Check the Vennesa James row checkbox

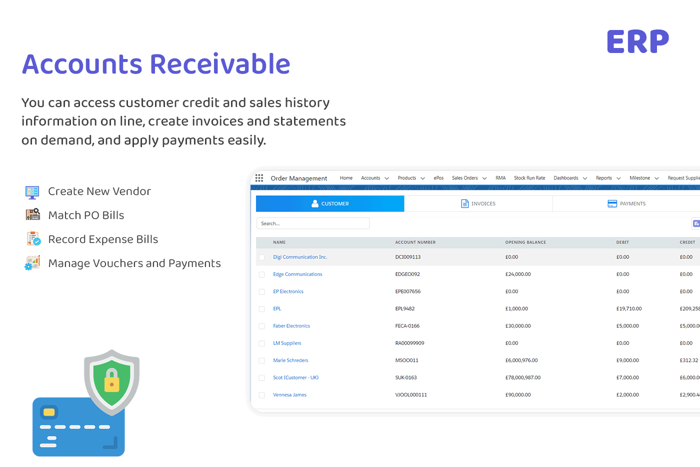click(x=261, y=395)
